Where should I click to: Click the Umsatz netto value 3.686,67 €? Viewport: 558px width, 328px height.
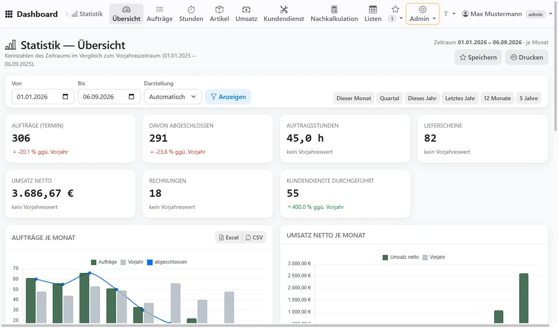(43, 194)
